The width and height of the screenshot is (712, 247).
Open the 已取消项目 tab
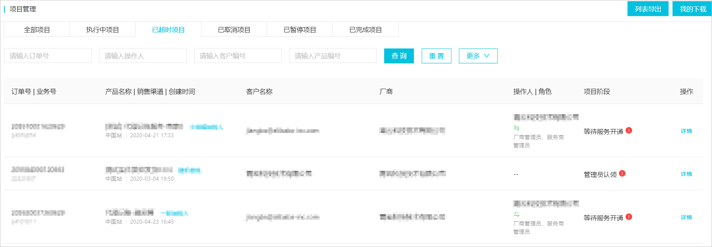click(234, 30)
